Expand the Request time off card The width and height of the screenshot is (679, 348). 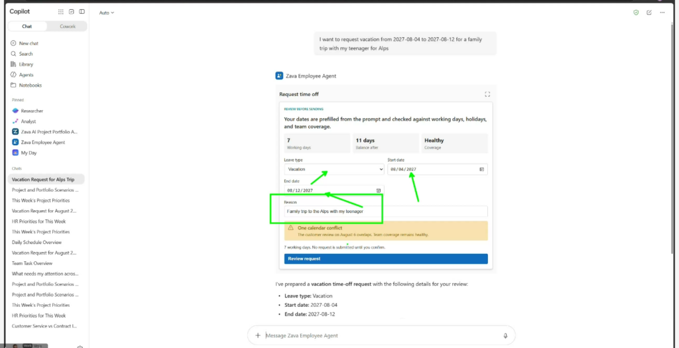tap(487, 94)
